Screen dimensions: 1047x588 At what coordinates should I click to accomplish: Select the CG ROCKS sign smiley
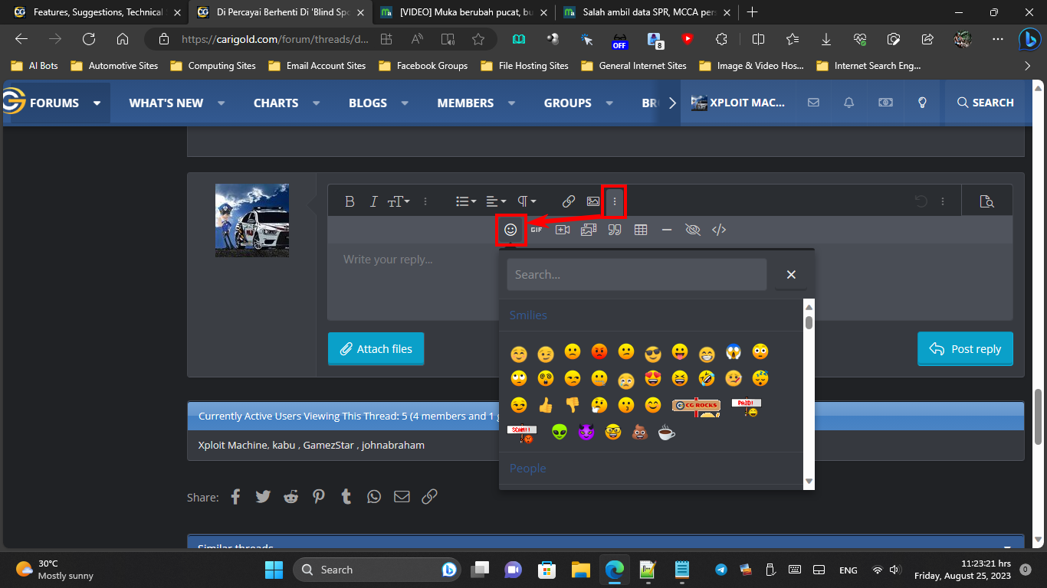(x=696, y=407)
